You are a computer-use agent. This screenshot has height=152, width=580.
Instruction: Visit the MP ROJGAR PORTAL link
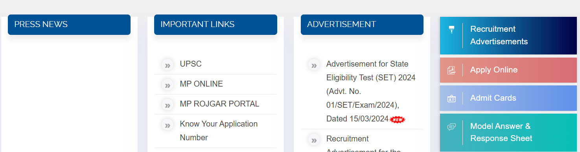click(219, 104)
